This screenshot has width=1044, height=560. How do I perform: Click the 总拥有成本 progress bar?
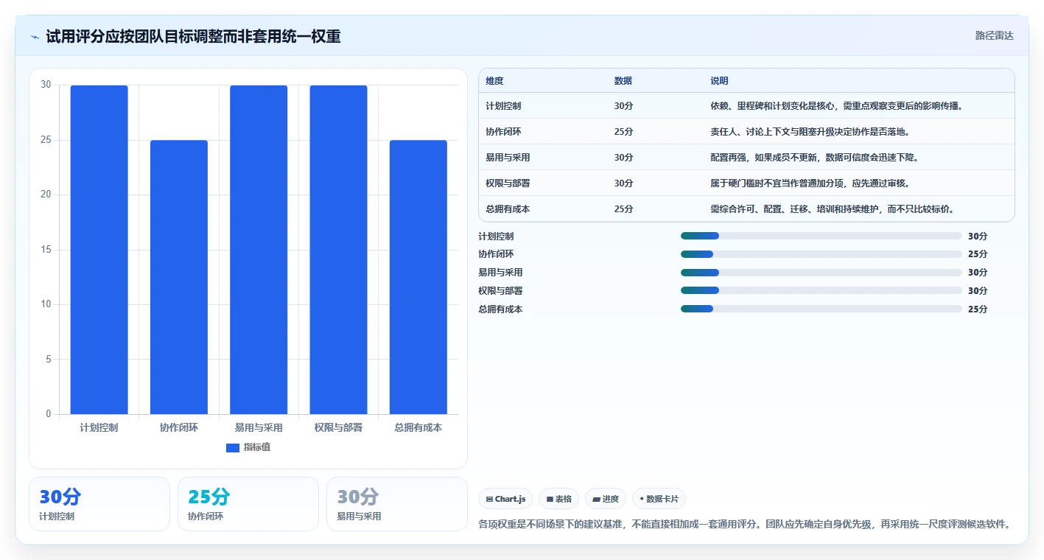click(821, 309)
